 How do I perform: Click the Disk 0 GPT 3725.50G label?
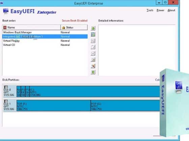coord(9,92)
